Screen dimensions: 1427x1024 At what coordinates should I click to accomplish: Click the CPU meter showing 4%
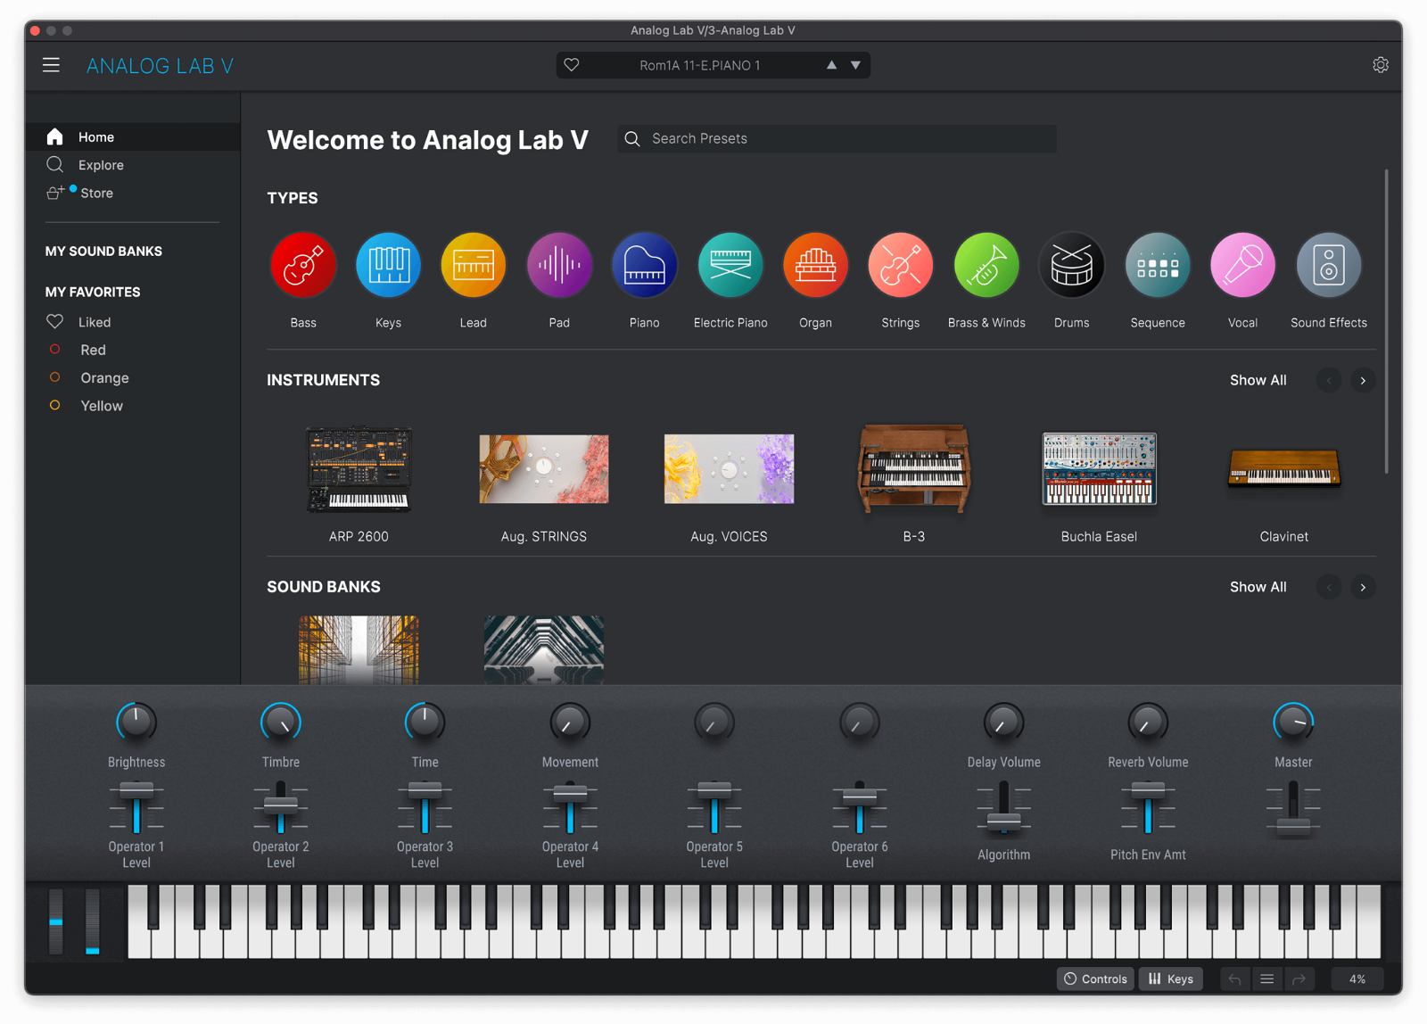pos(1357,979)
